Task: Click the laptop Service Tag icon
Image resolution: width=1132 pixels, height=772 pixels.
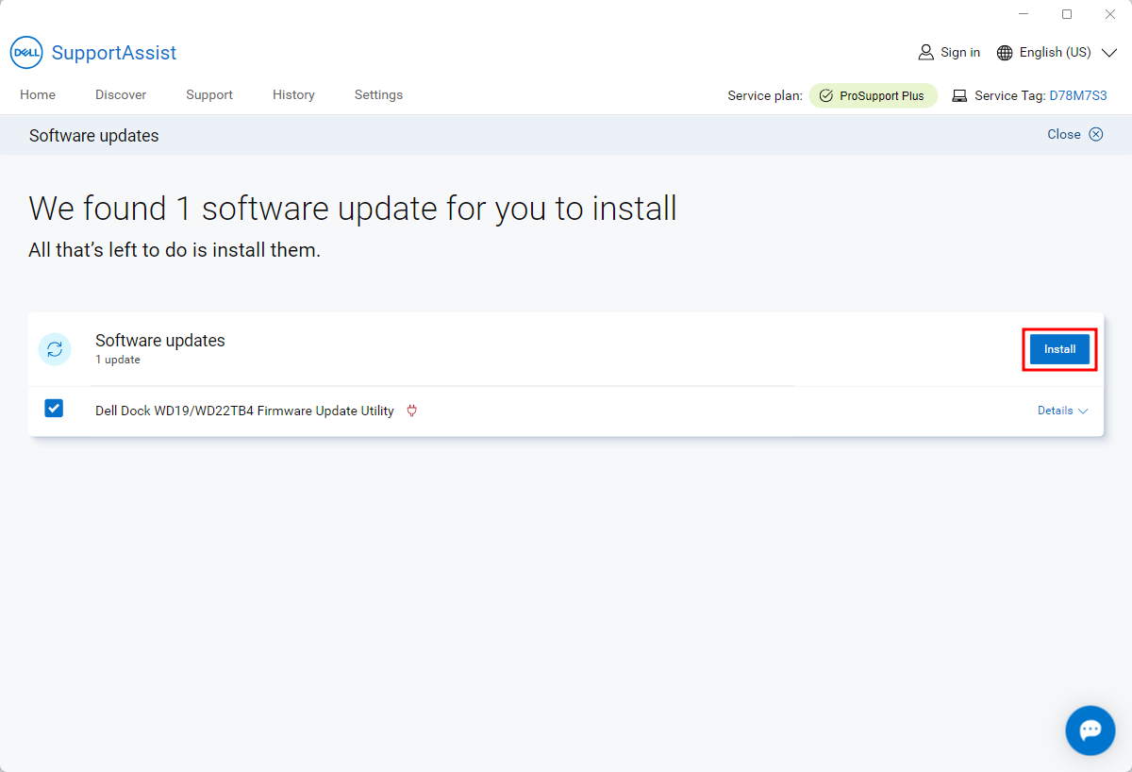Action: [x=959, y=95]
